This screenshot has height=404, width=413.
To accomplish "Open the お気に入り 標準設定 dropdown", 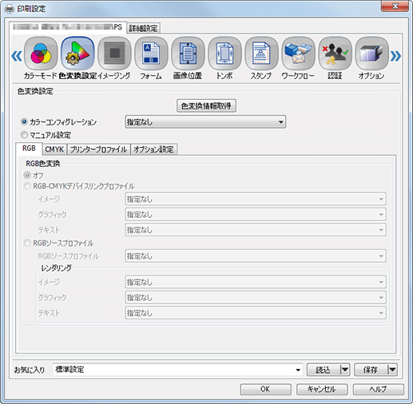I will click(x=177, y=370).
